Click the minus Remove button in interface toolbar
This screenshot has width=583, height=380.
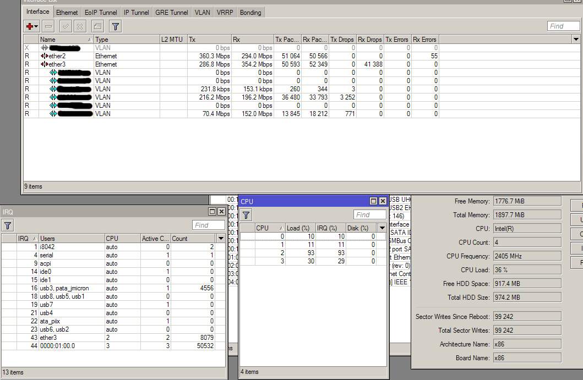pyautogui.click(x=48, y=26)
